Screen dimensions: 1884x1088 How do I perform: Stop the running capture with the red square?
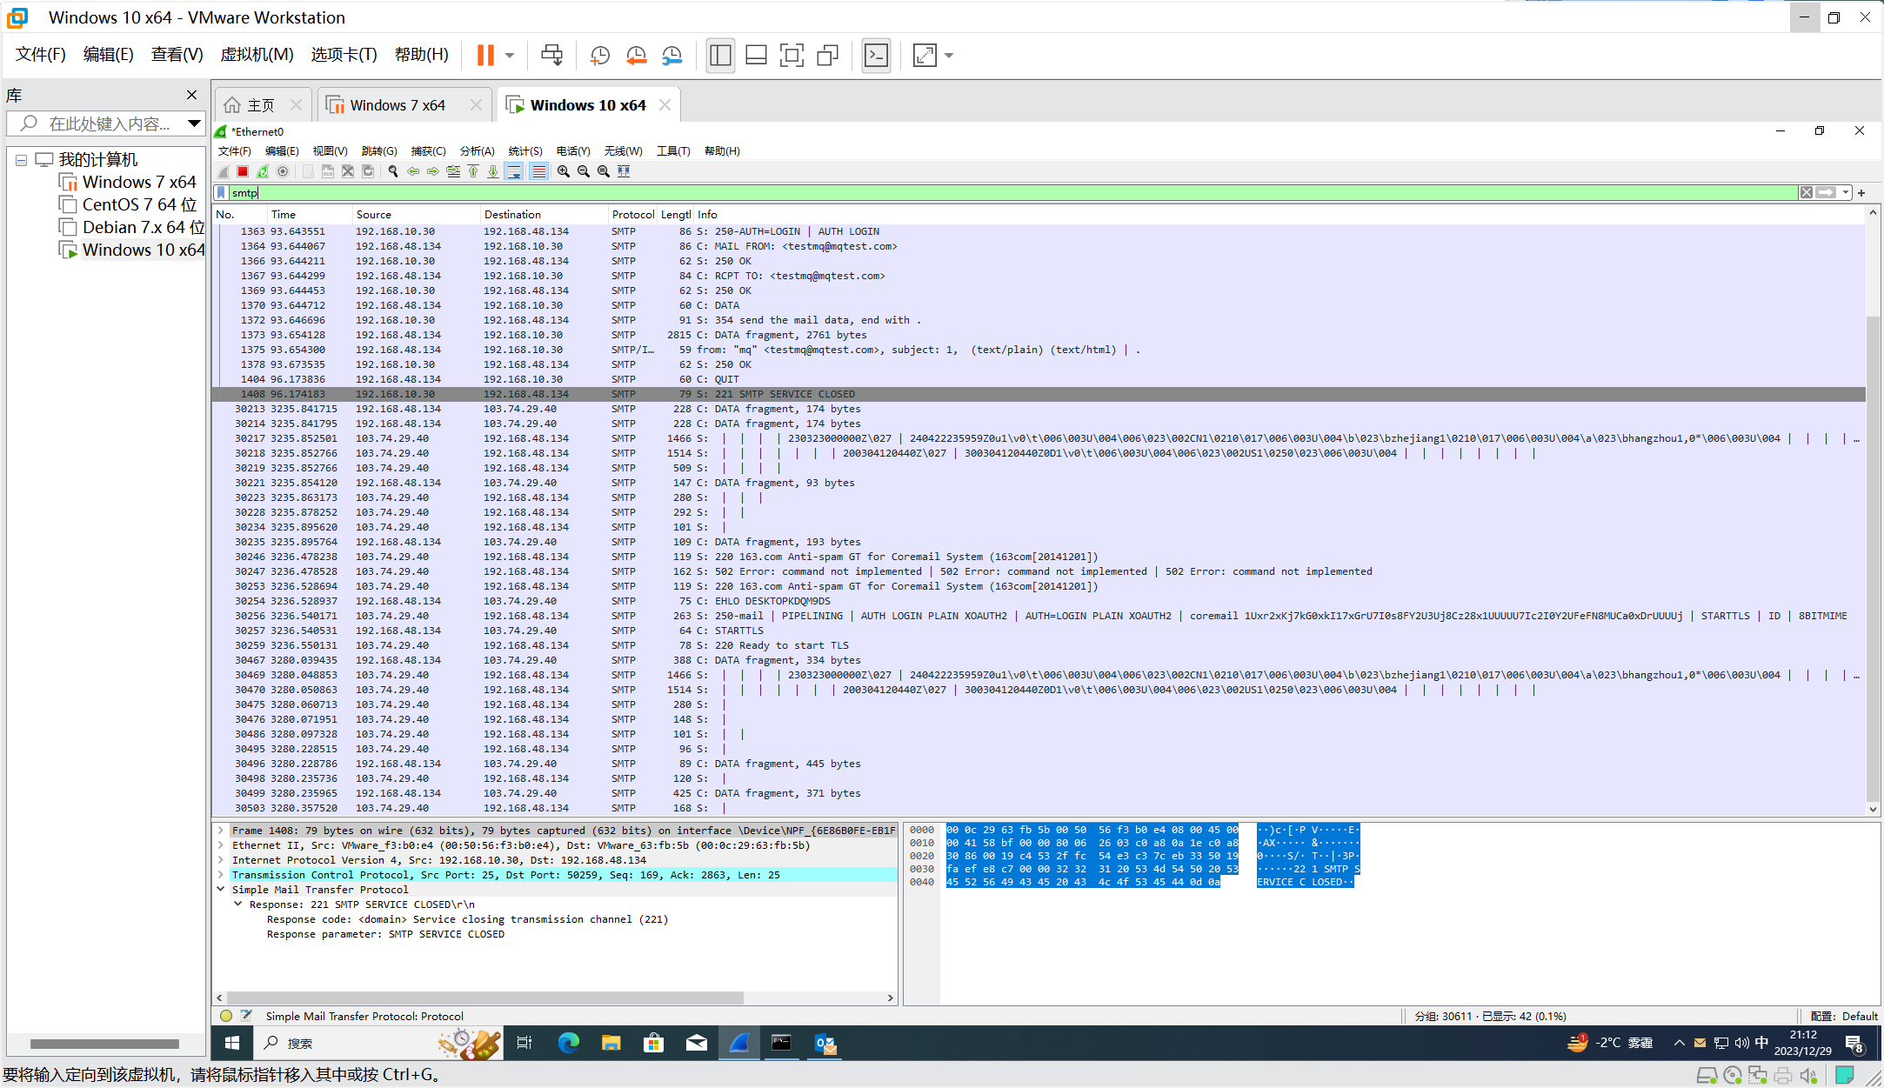point(243,171)
